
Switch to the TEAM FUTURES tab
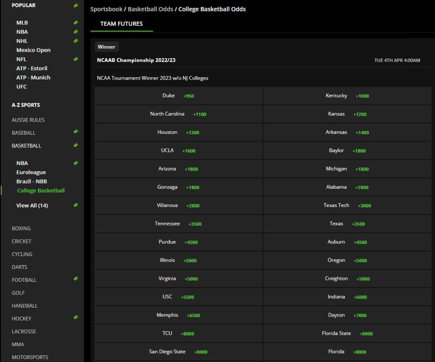coord(121,24)
